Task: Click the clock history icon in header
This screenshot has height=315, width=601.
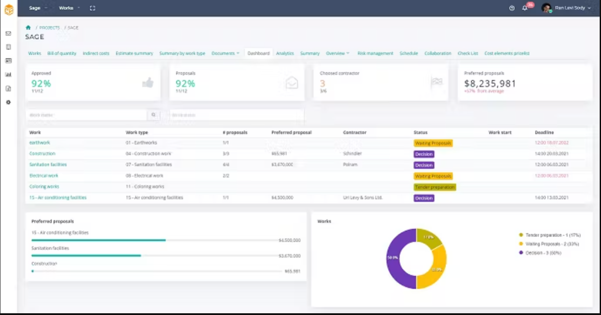Action: pyautogui.click(x=512, y=8)
